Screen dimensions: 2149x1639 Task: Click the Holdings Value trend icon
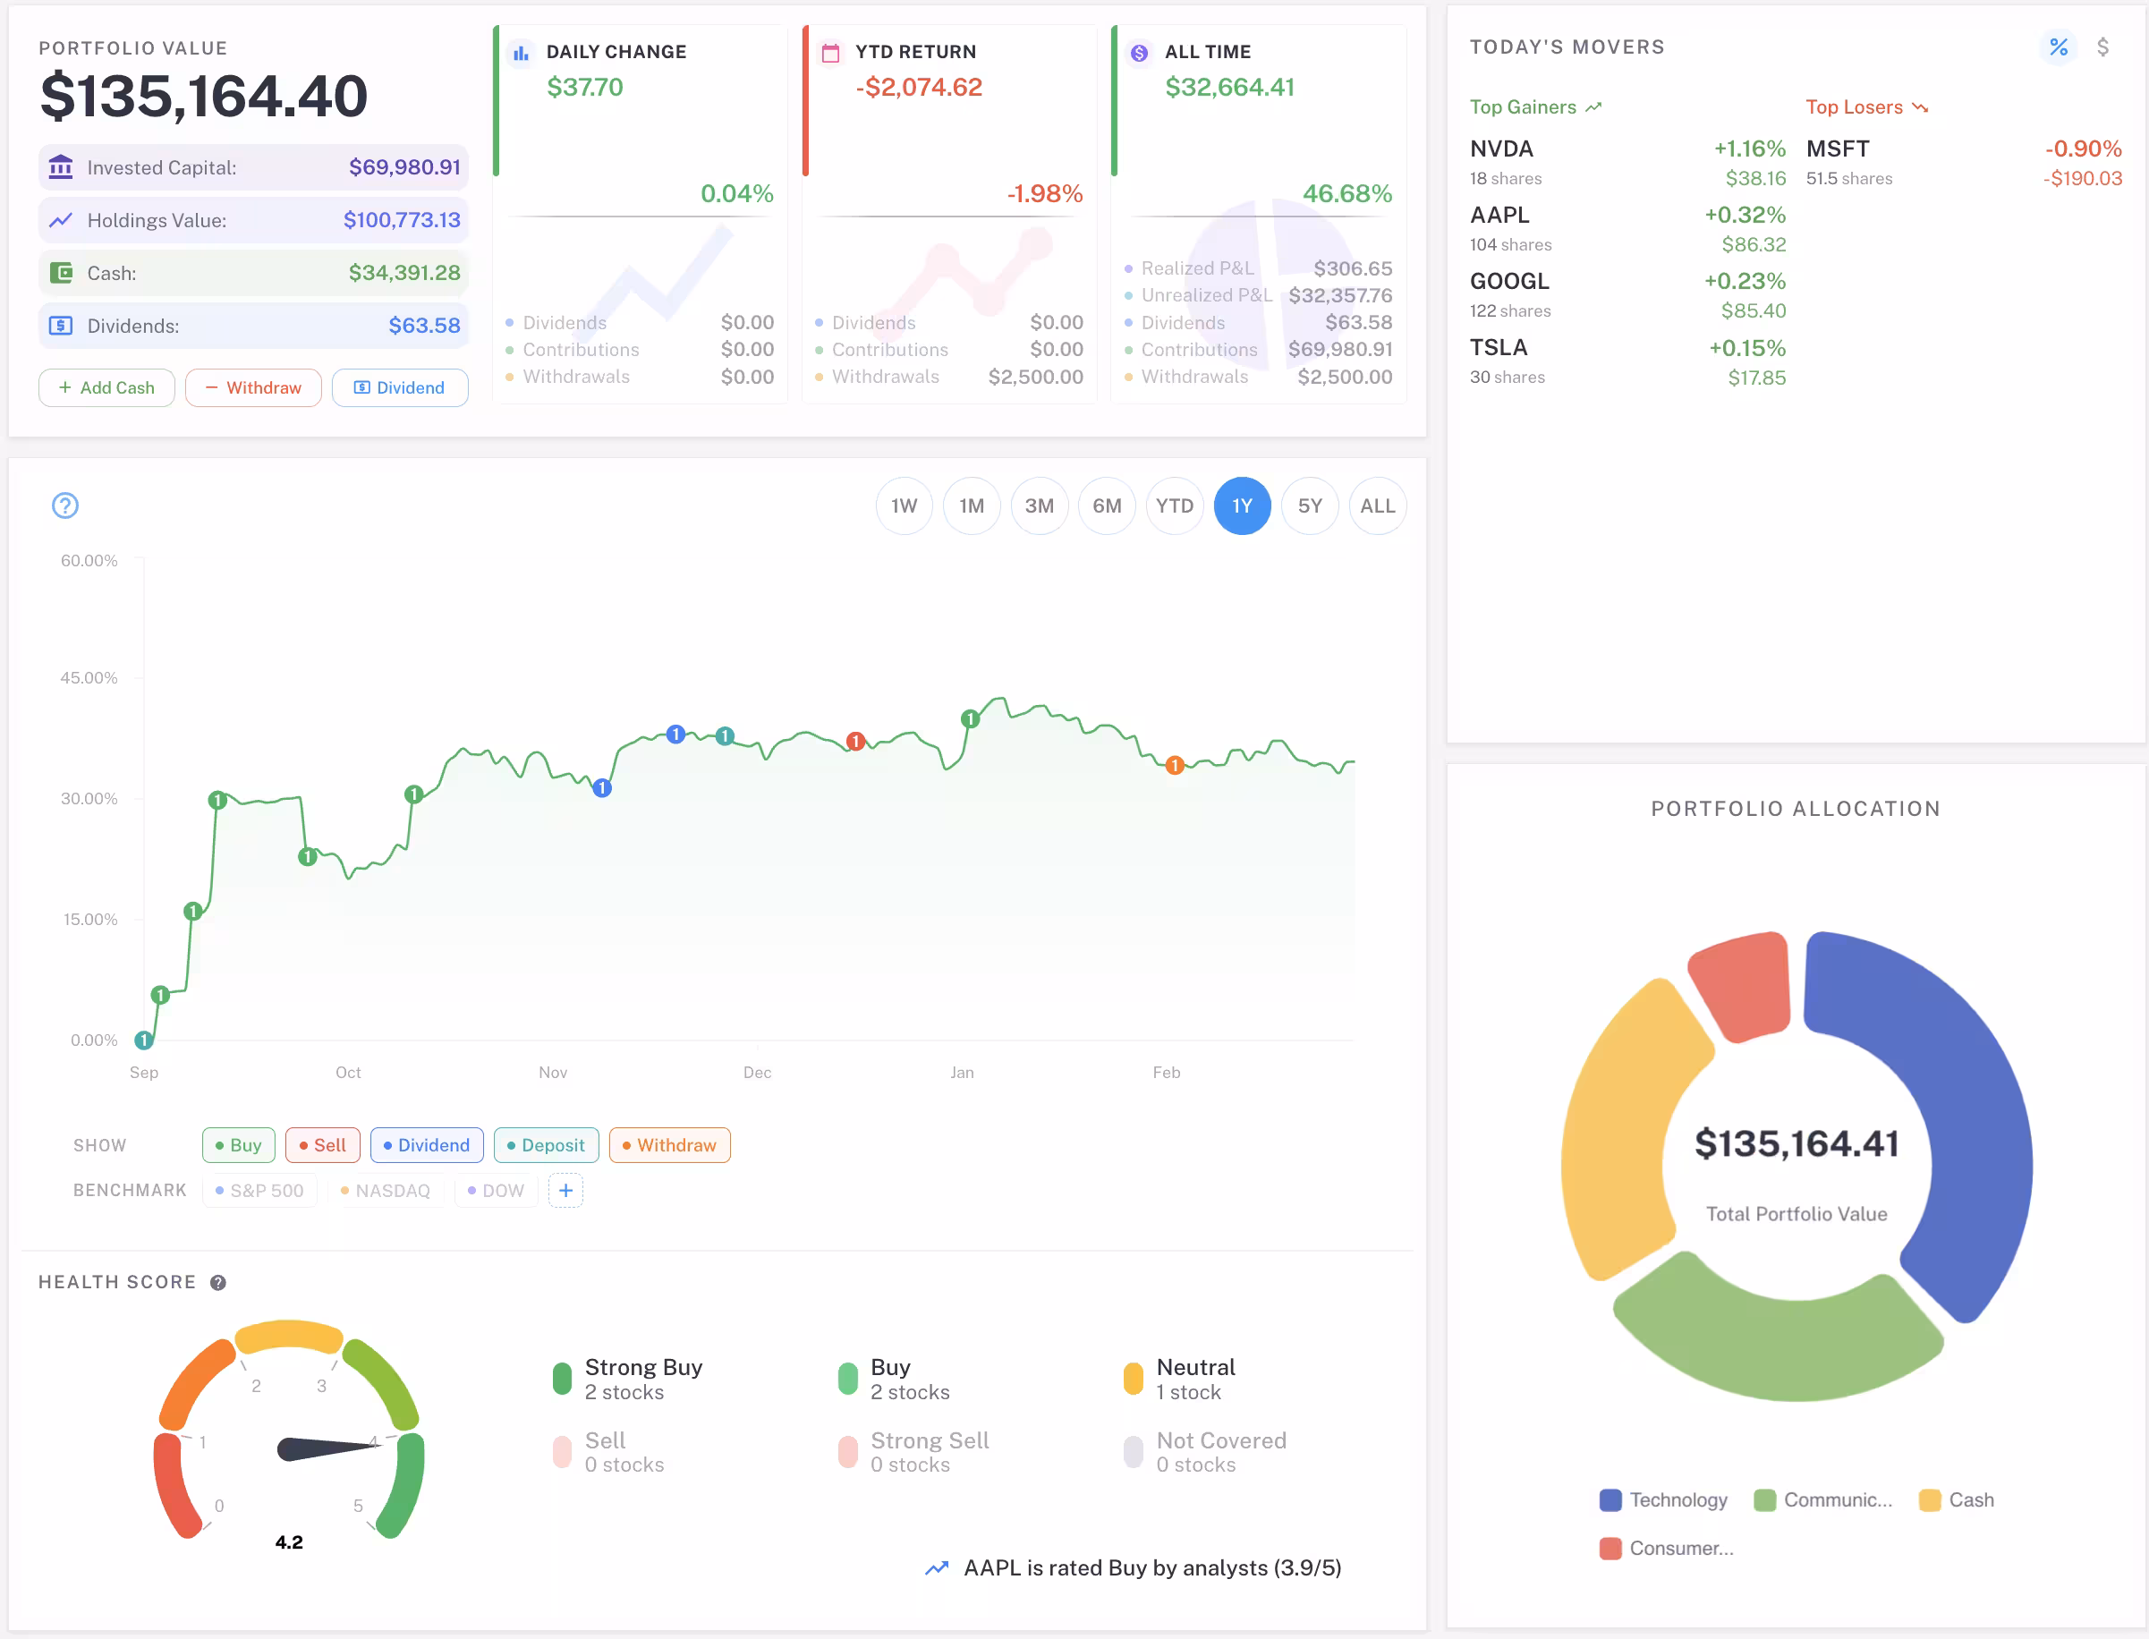click(x=61, y=219)
